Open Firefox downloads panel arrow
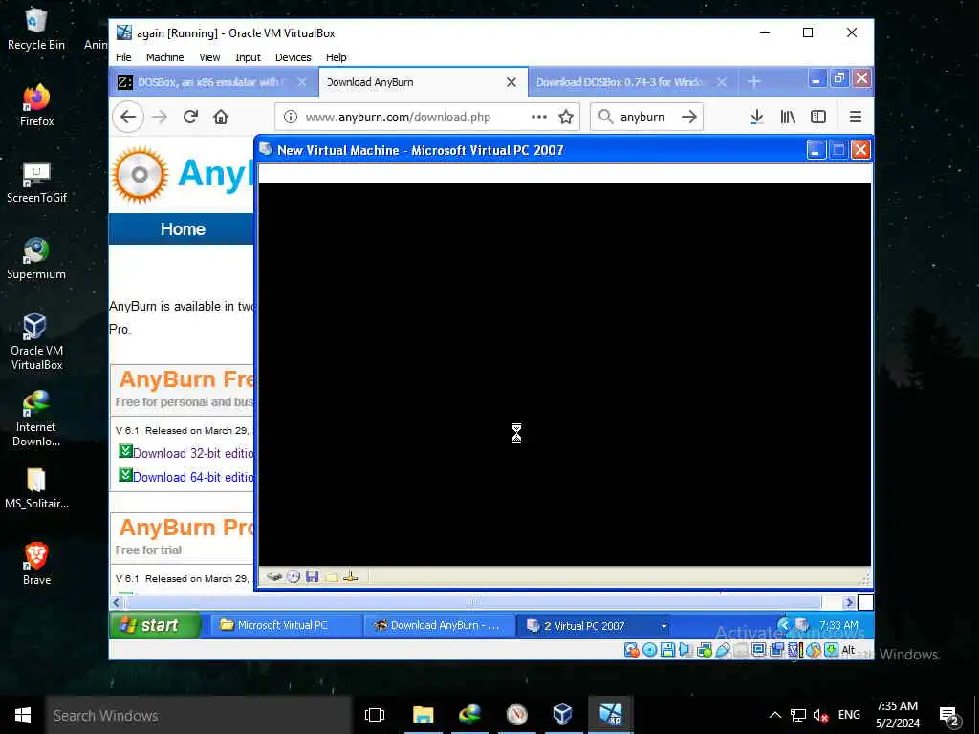979x734 pixels. point(756,117)
